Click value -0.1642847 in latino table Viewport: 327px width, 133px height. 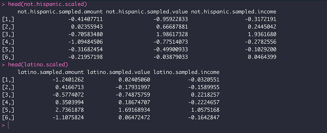tap(204, 118)
